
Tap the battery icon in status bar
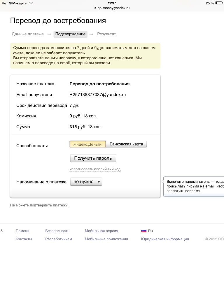tap(218, 3)
